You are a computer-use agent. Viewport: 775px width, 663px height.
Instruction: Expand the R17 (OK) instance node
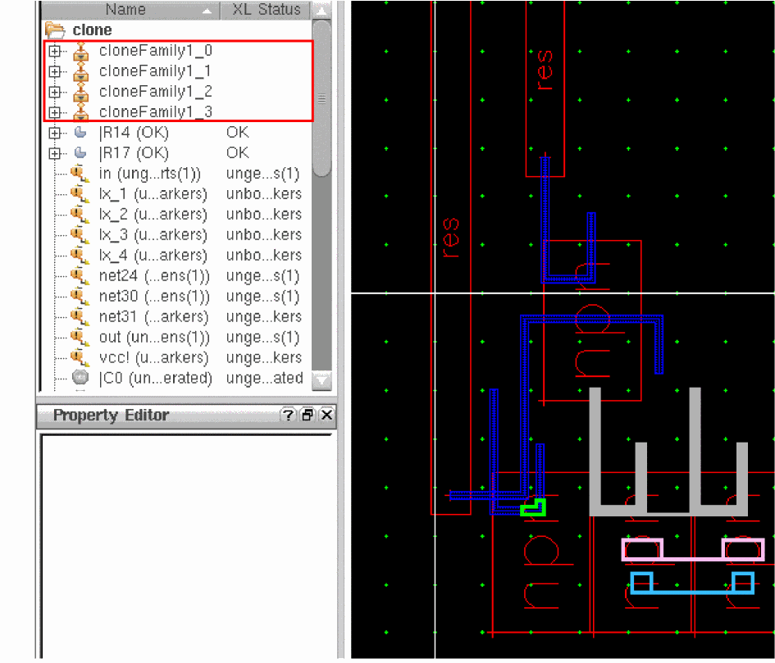point(55,153)
